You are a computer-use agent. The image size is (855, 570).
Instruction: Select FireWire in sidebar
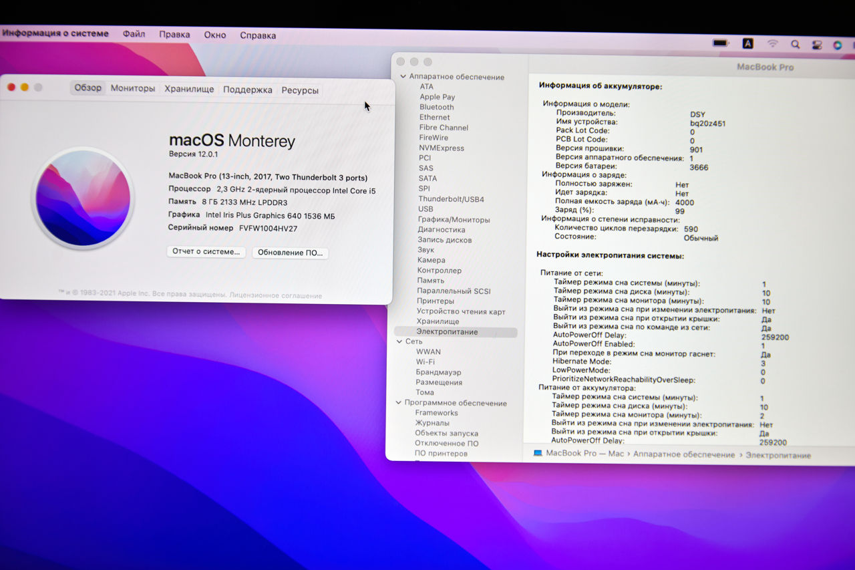(x=434, y=138)
